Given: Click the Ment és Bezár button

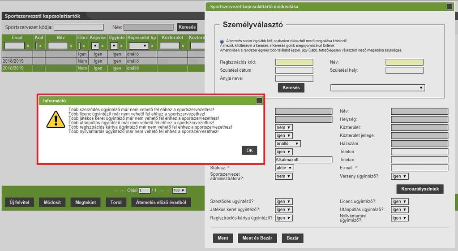Looking at the screenshot, I should (257, 238).
